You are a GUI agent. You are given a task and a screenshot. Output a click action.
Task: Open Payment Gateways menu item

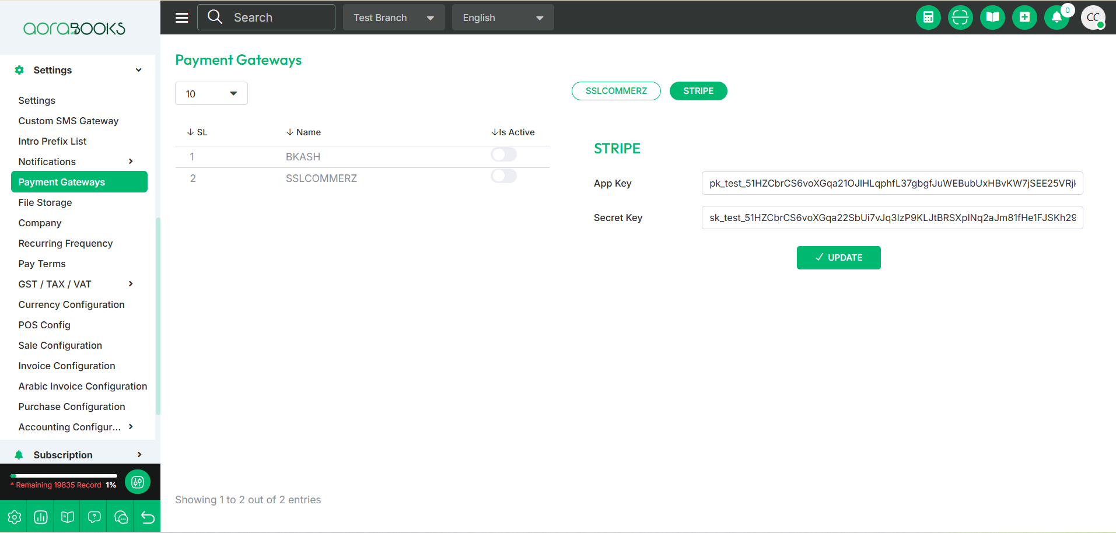pos(79,182)
